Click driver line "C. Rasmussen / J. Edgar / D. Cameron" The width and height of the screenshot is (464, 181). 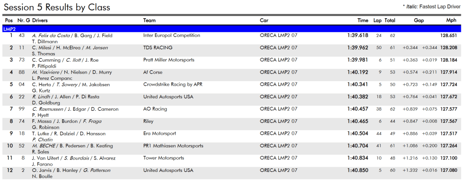[75, 109]
